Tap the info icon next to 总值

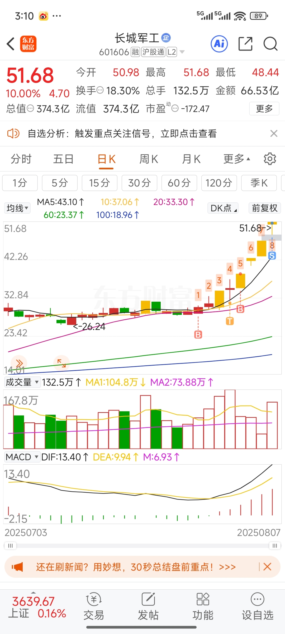click(x=31, y=108)
